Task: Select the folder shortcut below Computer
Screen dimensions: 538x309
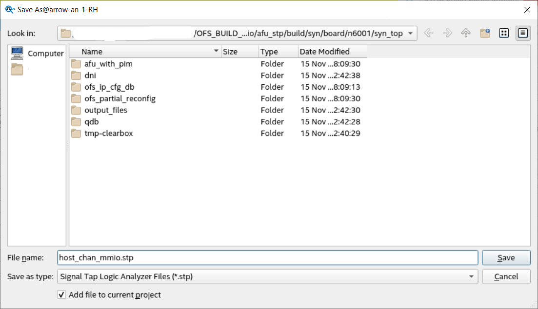Action: click(x=17, y=69)
